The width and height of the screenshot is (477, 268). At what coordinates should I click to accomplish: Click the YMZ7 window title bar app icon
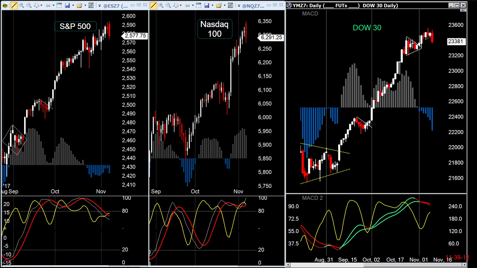[x=290, y=5]
